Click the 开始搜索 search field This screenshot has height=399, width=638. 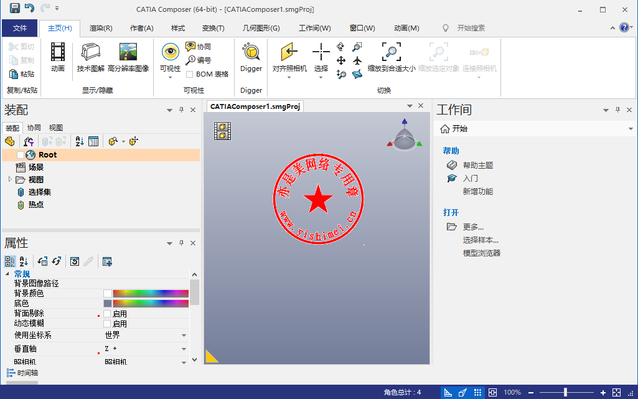point(471,28)
